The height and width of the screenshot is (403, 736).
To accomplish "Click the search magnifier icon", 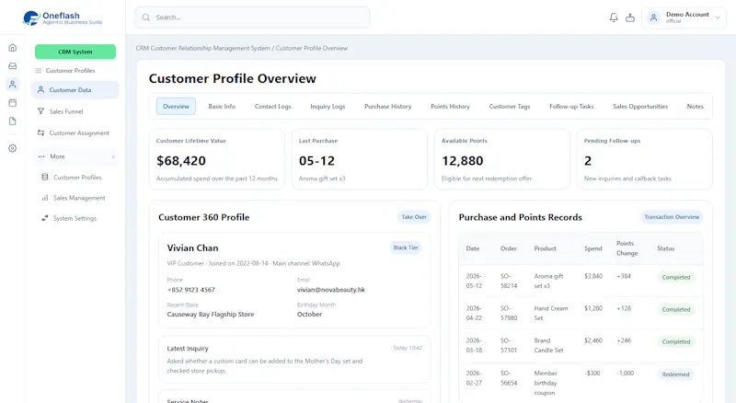I will point(146,17).
